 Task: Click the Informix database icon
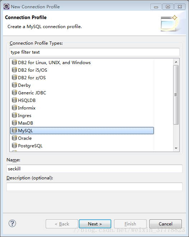(x=14, y=107)
